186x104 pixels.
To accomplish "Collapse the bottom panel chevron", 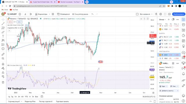I will 151,101.
